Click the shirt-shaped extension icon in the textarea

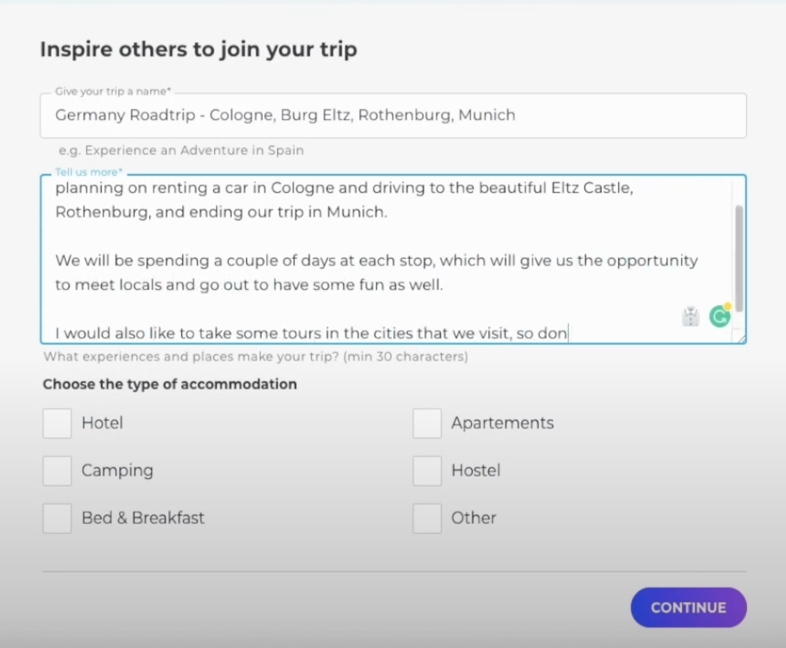pos(690,317)
